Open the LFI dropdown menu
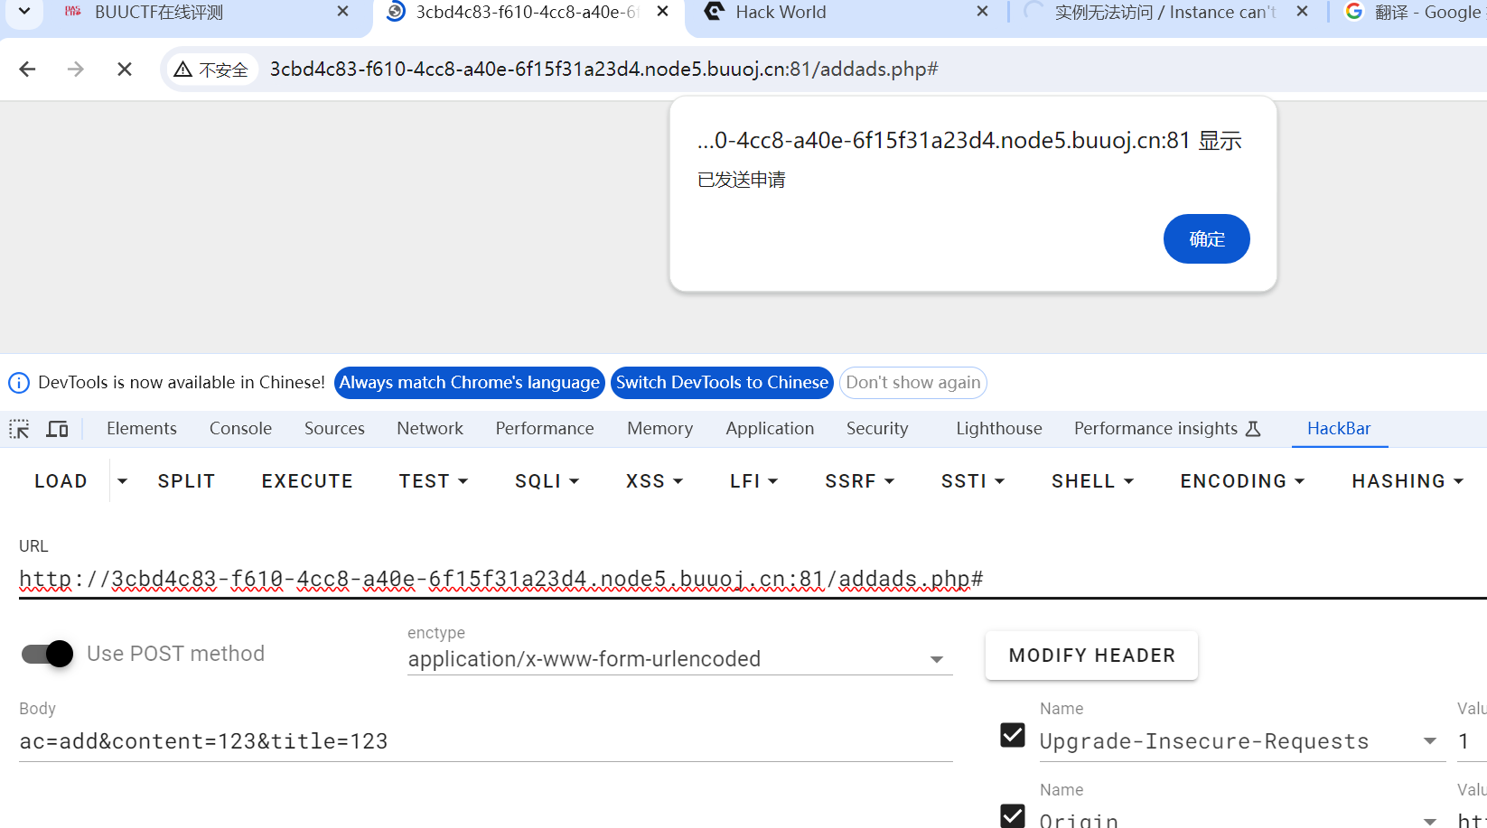 753,481
